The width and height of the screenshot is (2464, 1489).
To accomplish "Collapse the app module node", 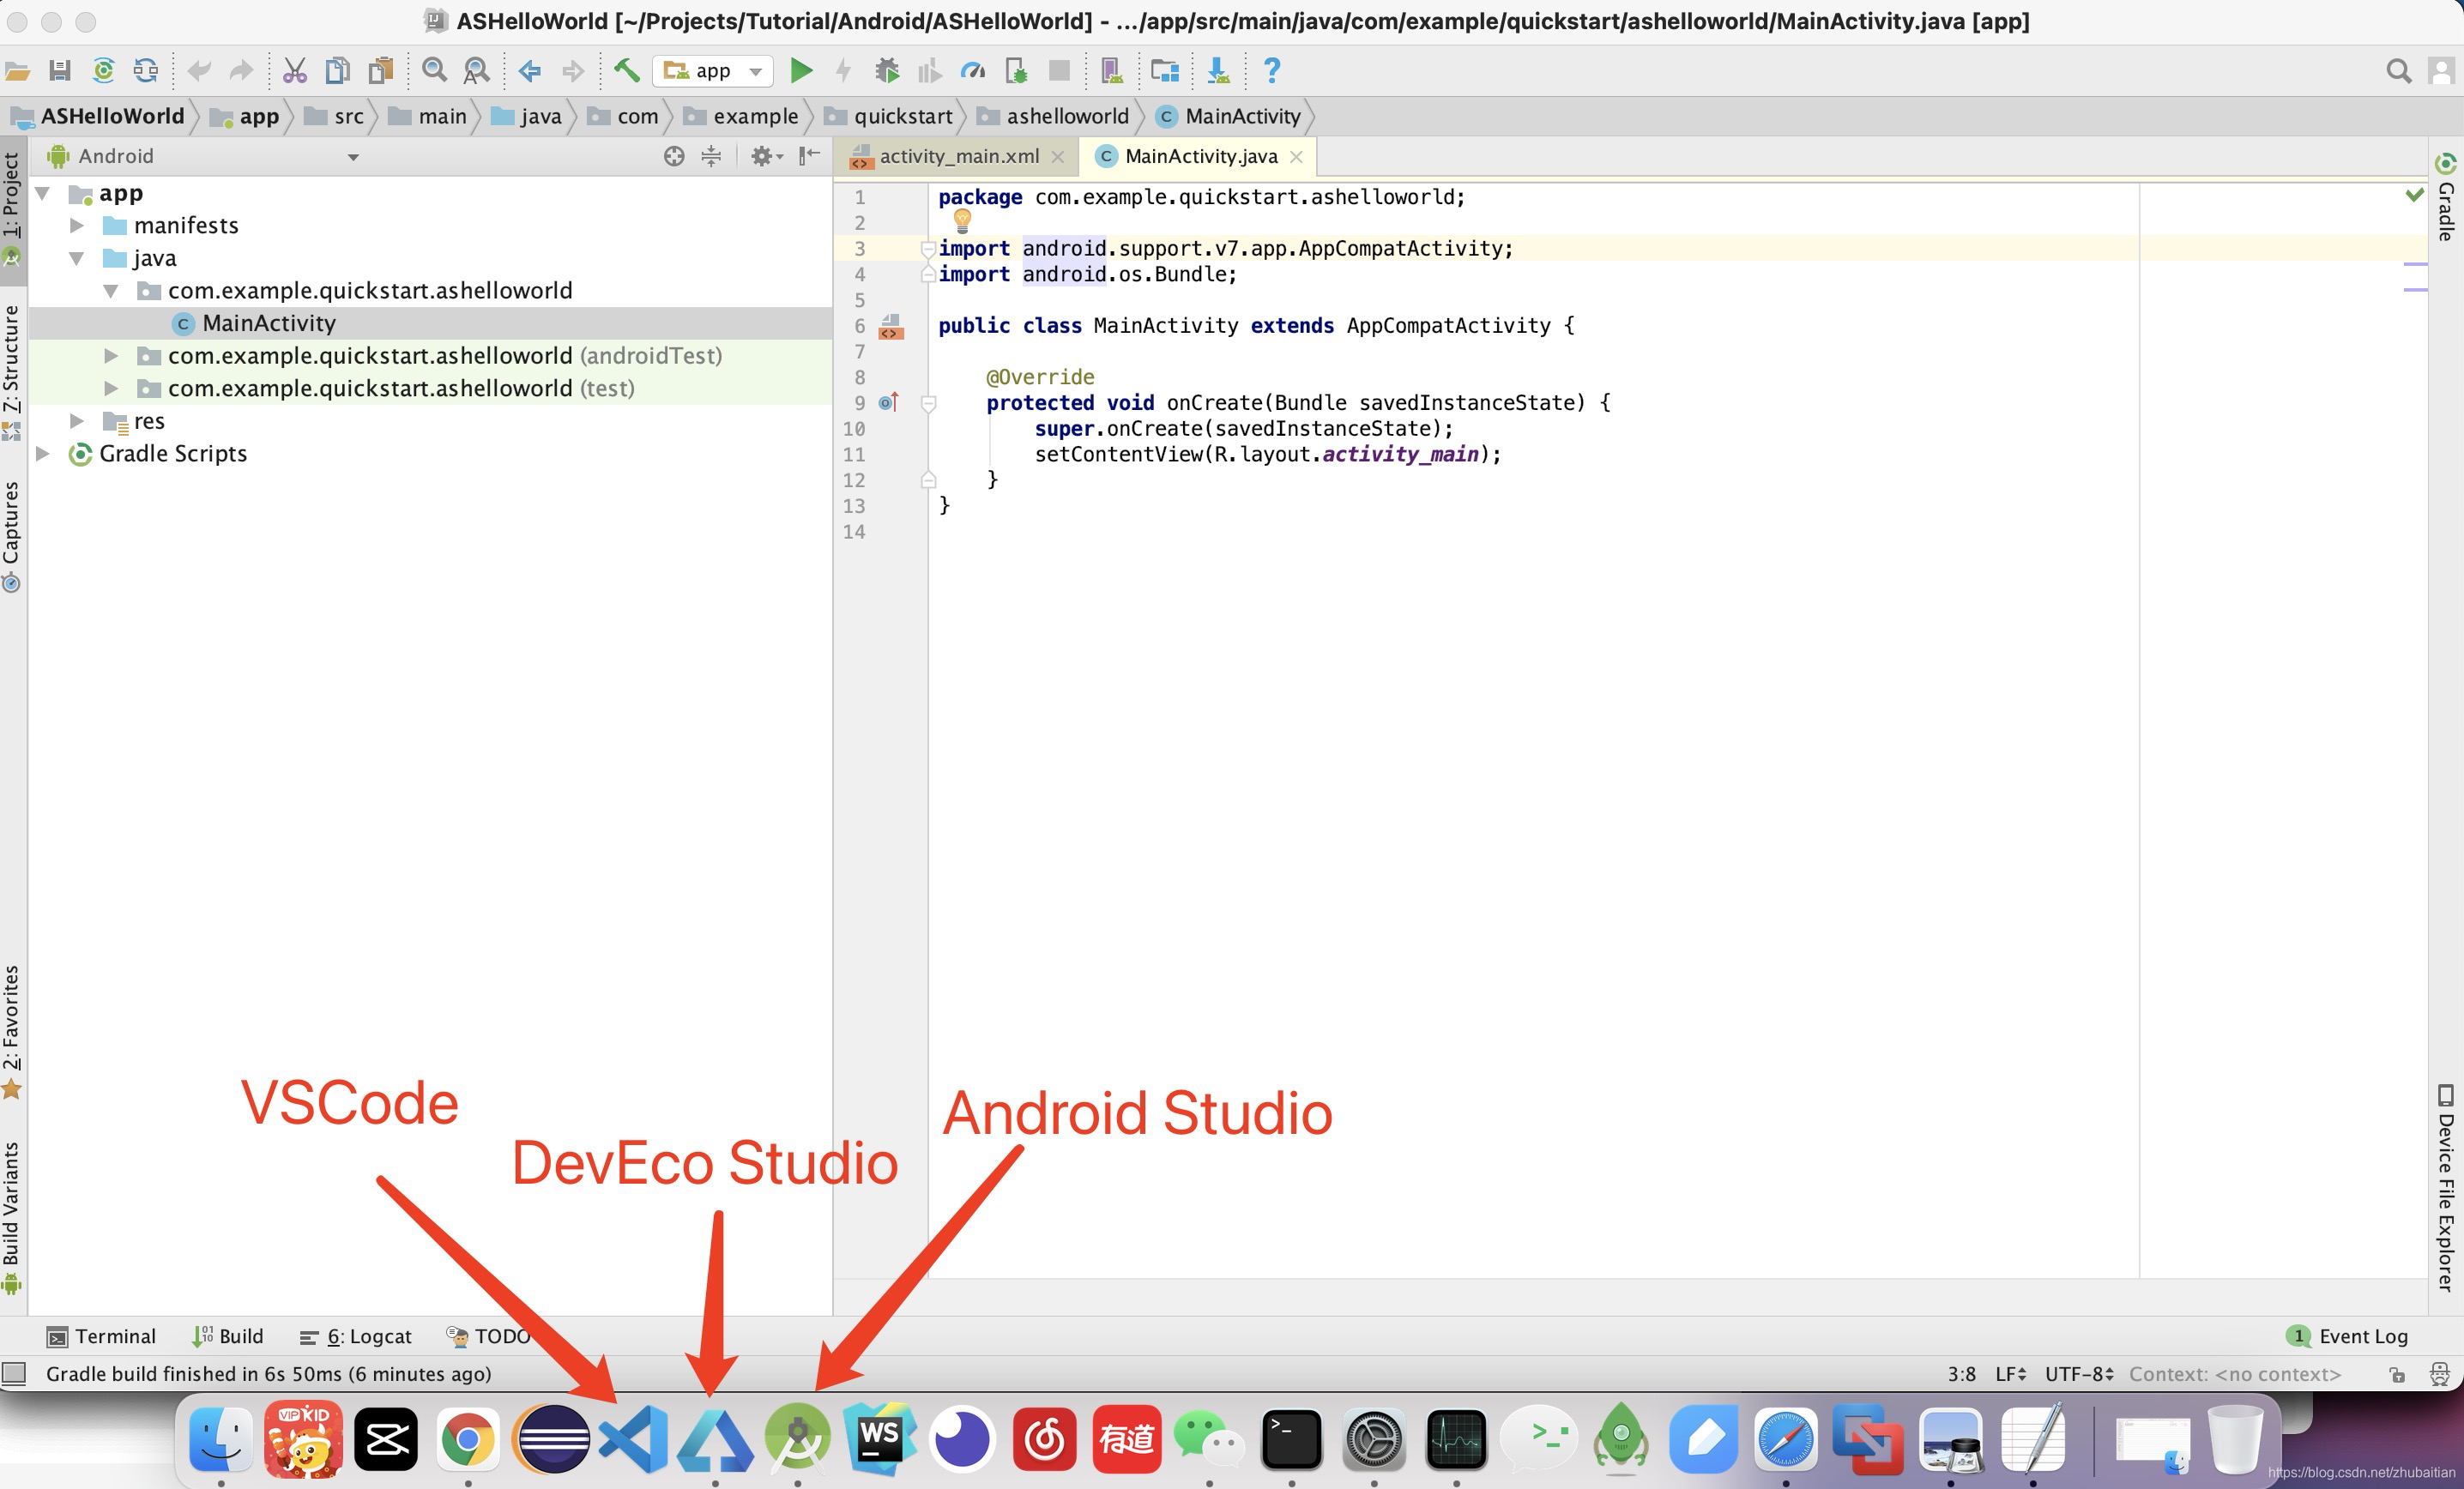I will point(43,193).
